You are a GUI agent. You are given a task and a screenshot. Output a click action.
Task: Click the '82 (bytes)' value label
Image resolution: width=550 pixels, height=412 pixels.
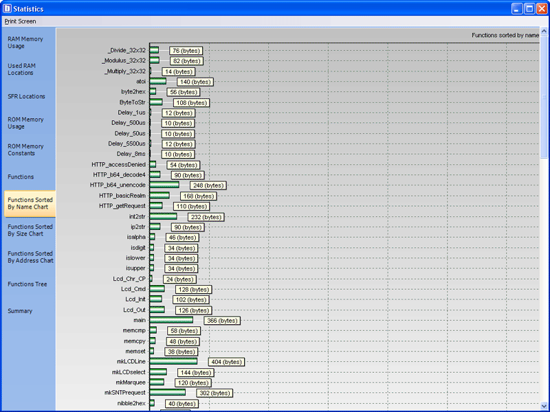pos(186,61)
